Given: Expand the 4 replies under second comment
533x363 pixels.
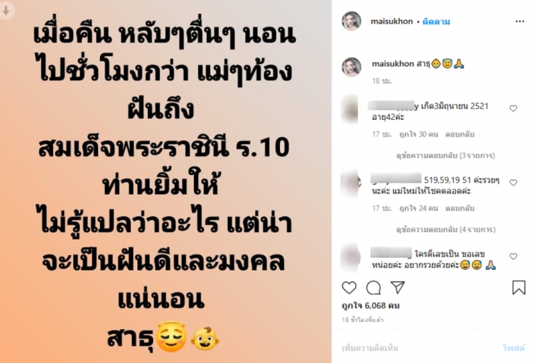Looking at the screenshot, I should click(x=446, y=230).
